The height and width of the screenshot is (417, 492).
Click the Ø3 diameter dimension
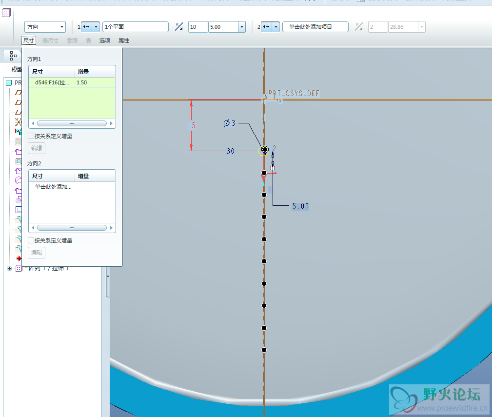(229, 123)
